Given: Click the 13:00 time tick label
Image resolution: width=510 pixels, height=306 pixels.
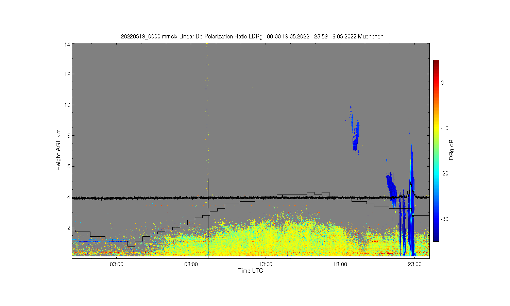Looking at the screenshot, I should click(x=266, y=264).
